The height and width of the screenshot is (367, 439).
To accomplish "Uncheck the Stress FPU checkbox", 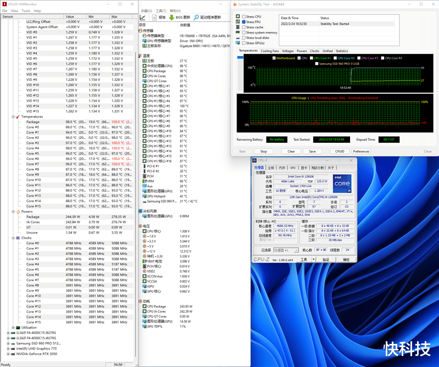I will [x=244, y=22].
